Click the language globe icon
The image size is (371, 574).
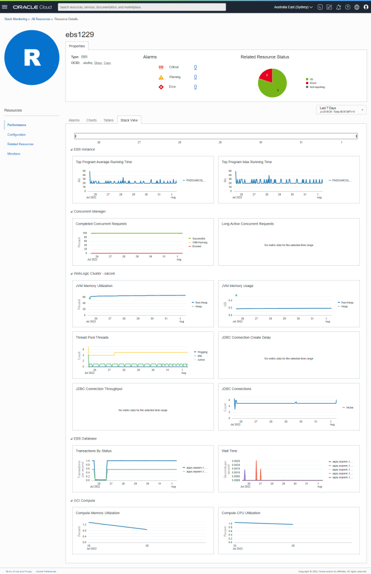[356, 7]
